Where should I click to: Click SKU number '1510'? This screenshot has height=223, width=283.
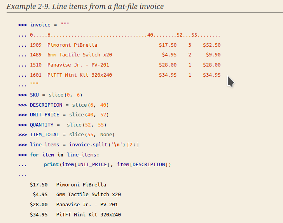(36, 65)
